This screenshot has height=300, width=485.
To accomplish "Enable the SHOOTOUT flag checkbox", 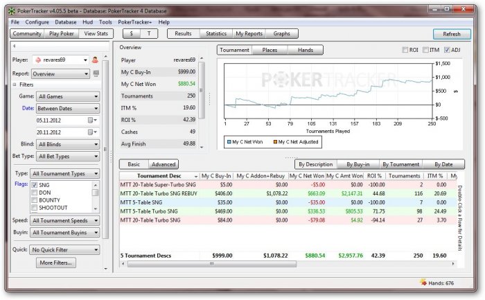I will coord(35,208).
